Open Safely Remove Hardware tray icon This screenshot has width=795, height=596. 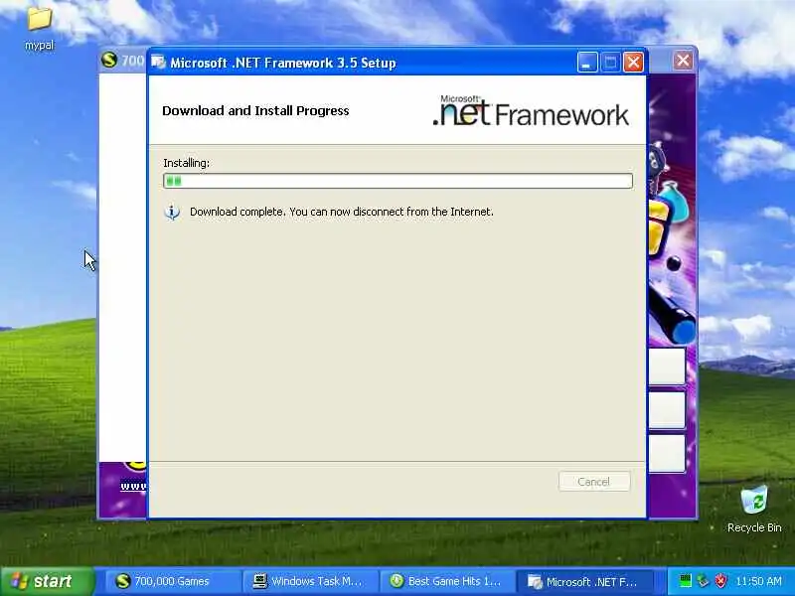pyautogui.click(x=703, y=580)
